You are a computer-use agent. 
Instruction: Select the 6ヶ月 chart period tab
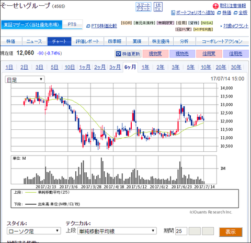(130, 67)
